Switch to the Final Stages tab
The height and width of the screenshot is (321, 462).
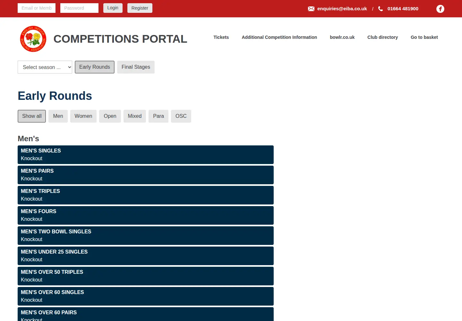tap(136, 67)
